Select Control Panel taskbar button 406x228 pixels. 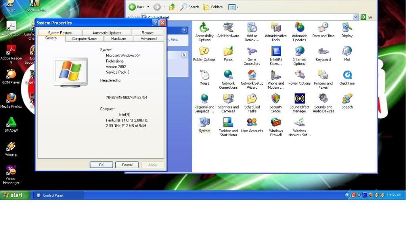tap(59, 196)
